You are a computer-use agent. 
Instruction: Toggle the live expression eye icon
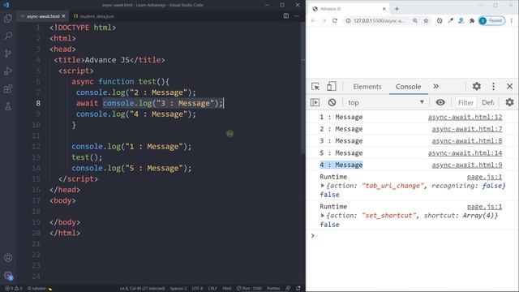pos(440,102)
